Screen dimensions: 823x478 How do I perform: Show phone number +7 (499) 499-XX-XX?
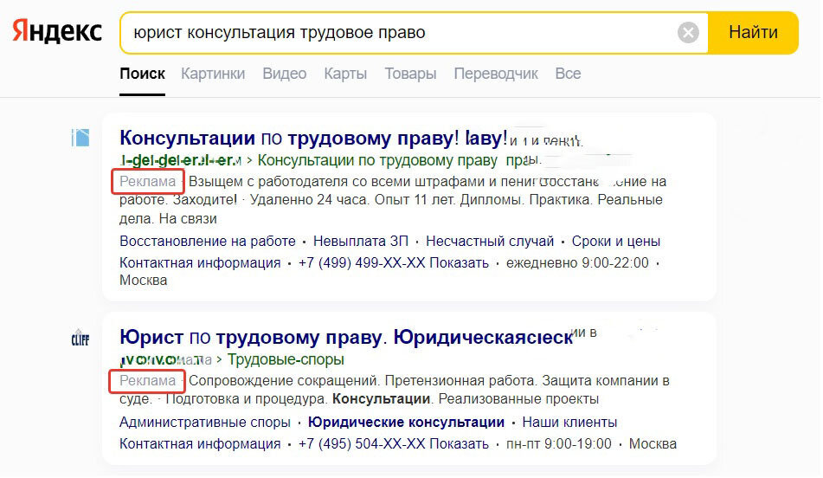pos(393,262)
